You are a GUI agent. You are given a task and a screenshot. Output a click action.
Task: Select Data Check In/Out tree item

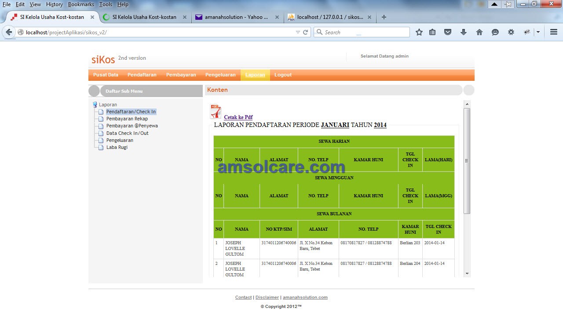(127, 133)
